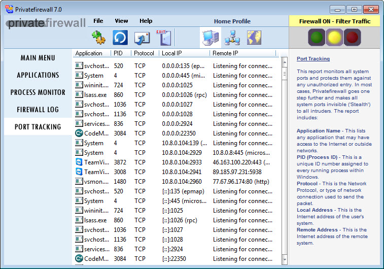Select the world map profile icon
Screen dimensions: 384x269
(254, 37)
